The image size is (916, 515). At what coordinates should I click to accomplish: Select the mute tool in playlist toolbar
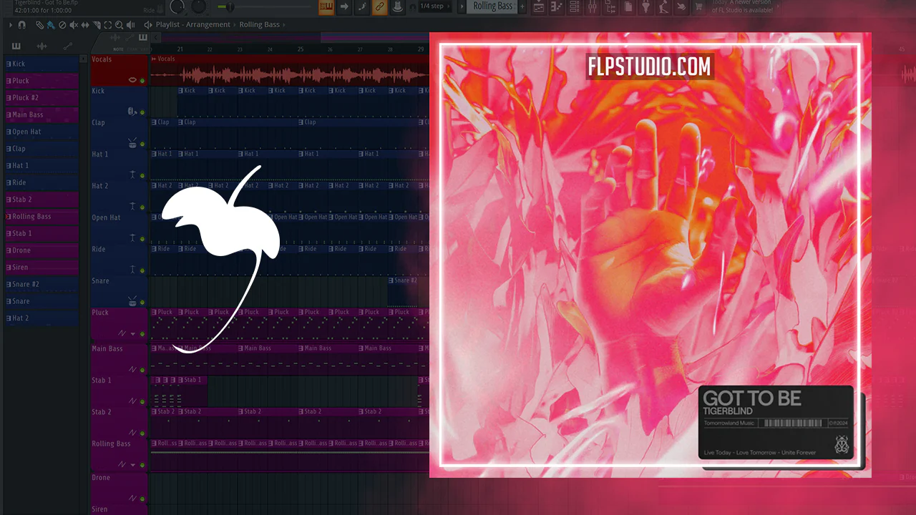tap(74, 25)
